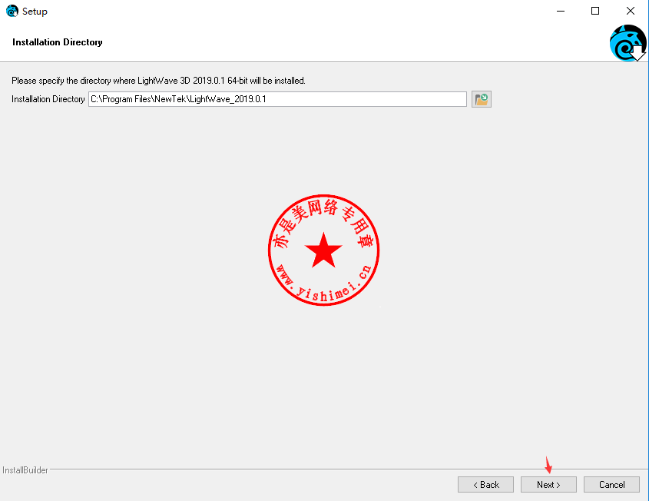Open the browse folder icon beside directory field

click(x=482, y=99)
